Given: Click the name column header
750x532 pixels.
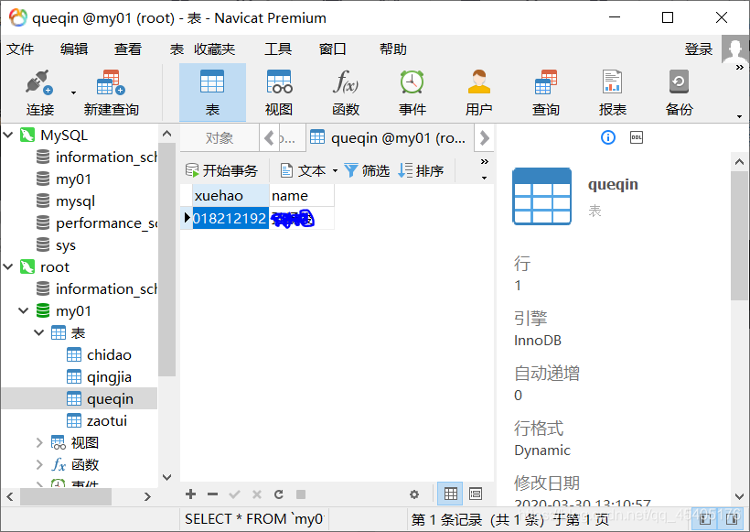Looking at the screenshot, I should coord(302,195).
